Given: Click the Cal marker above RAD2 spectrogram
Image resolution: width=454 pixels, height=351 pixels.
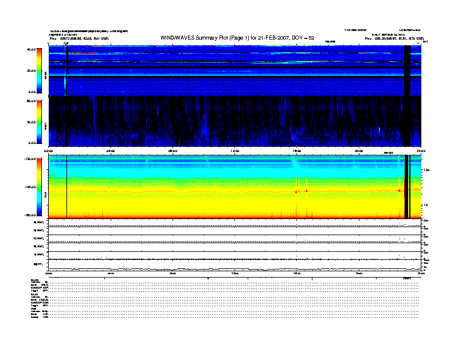Looking at the screenshot, I should point(66,44).
